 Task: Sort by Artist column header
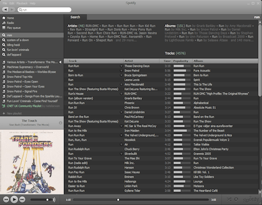click(141, 61)
